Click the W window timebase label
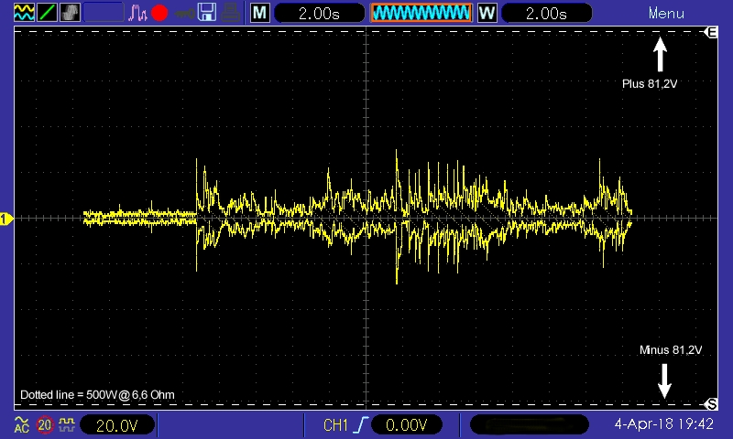Image resolution: width=733 pixels, height=439 pixels. pyautogui.click(x=487, y=13)
